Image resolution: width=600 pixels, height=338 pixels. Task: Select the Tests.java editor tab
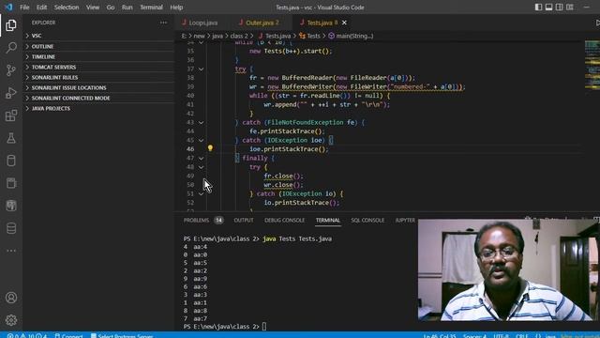[320, 23]
